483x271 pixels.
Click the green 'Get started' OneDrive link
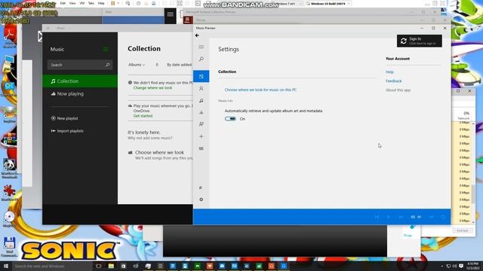click(143, 116)
